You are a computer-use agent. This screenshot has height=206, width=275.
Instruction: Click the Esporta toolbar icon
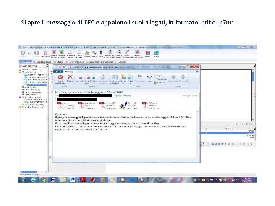pos(147,54)
